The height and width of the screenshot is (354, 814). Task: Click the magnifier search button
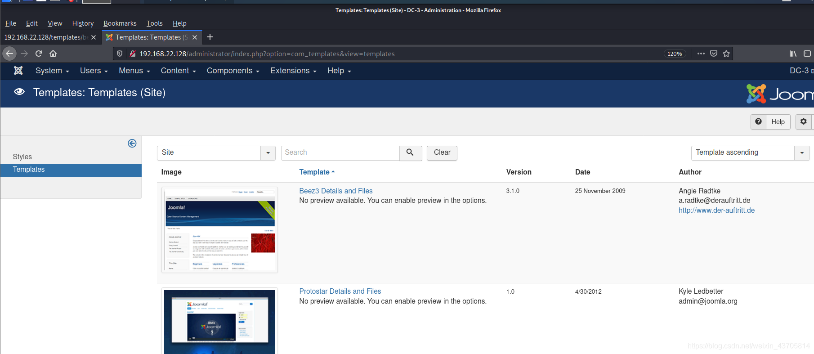tap(410, 153)
